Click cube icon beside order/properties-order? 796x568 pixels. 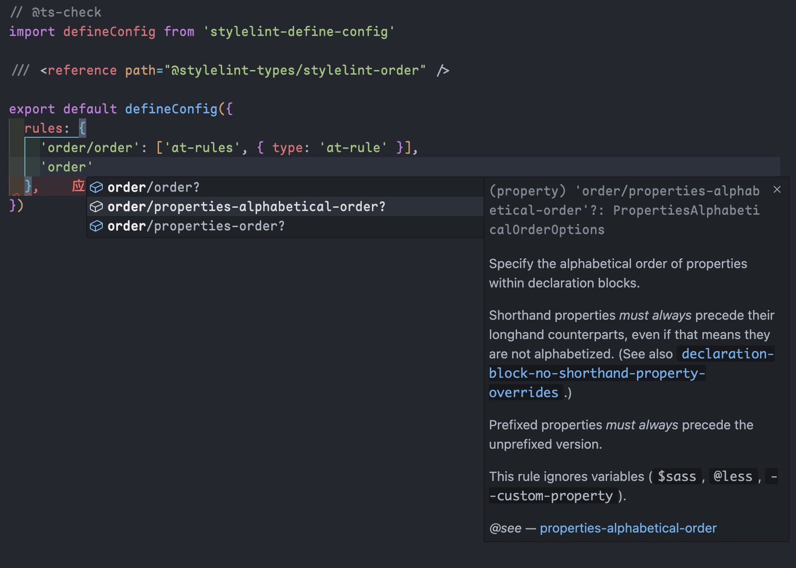point(96,226)
